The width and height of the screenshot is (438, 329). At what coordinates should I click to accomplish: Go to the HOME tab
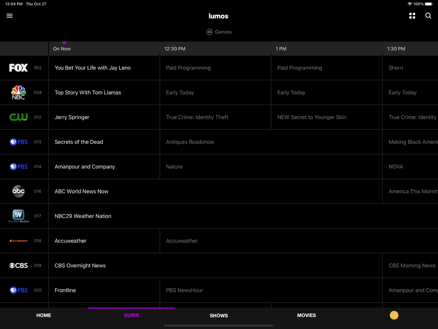coord(43,315)
